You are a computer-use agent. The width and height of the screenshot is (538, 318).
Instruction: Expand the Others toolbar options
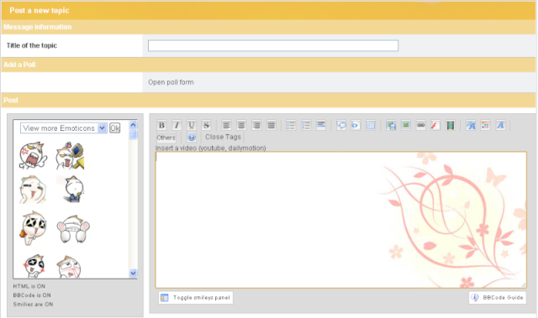click(166, 138)
